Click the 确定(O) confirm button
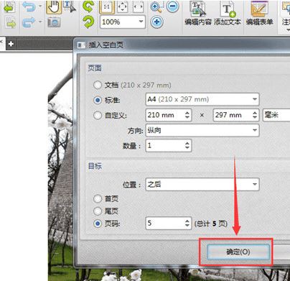The width and height of the screenshot is (290, 281). (238, 252)
